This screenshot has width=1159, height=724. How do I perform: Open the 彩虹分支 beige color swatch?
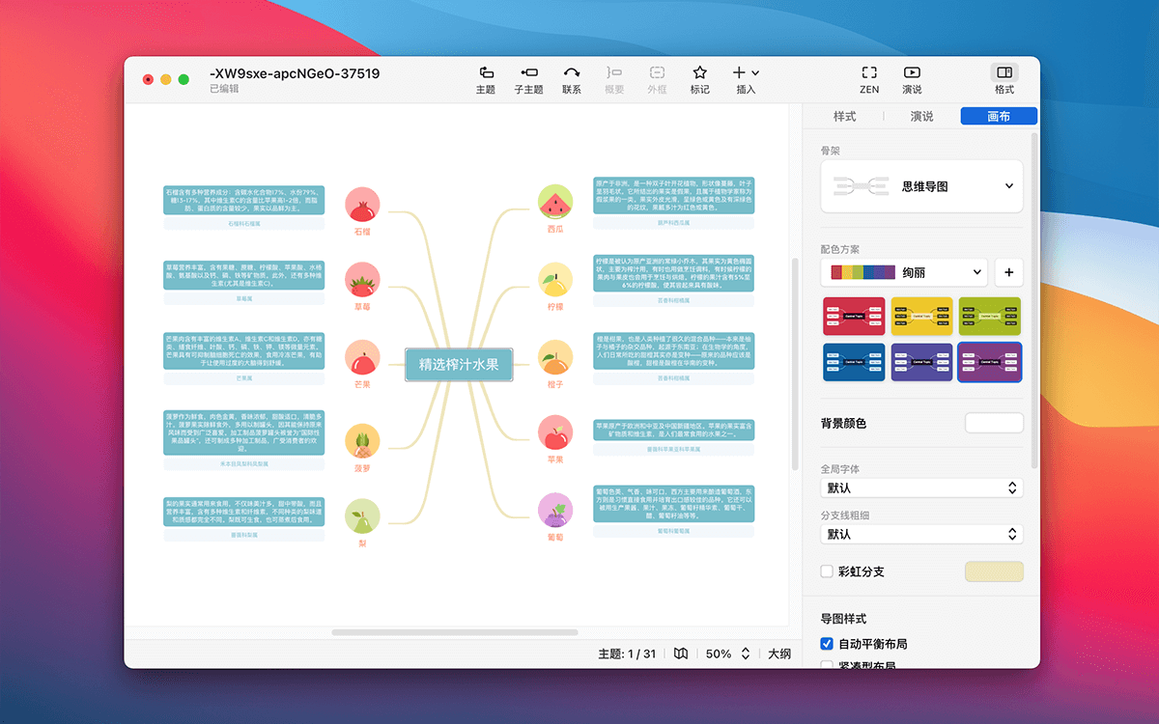pyautogui.click(x=994, y=571)
